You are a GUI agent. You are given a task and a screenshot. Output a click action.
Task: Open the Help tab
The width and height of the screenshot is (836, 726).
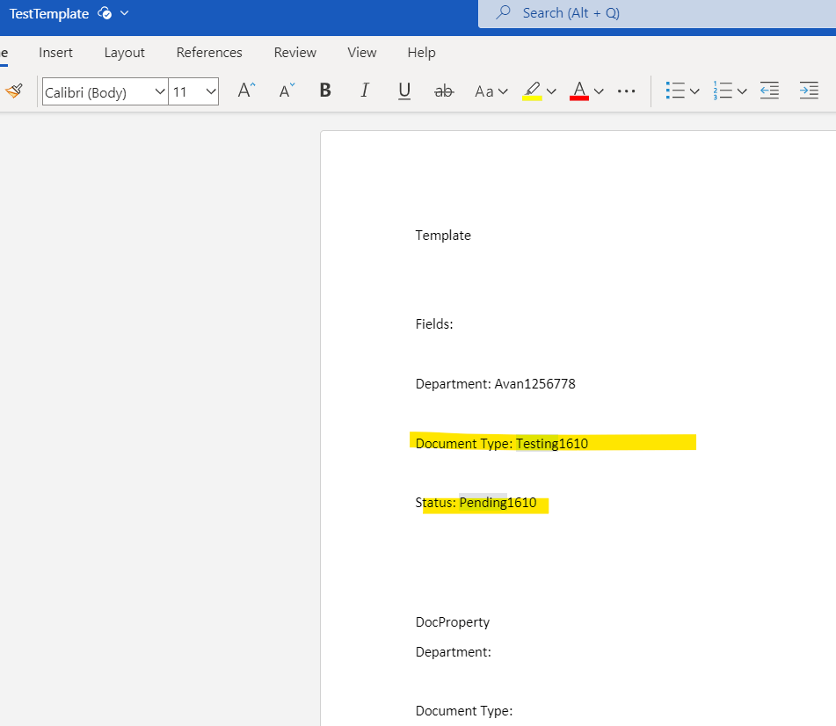click(x=421, y=52)
